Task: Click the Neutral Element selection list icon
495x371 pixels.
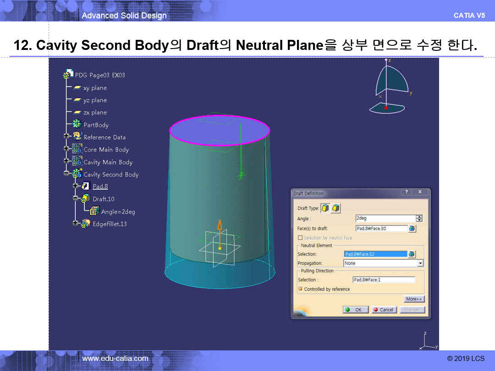Action: (x=412, y=254)
